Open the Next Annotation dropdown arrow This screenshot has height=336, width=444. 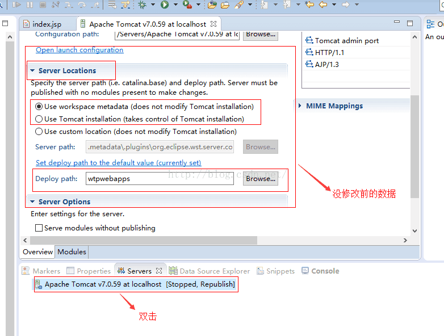pos(275,5)
